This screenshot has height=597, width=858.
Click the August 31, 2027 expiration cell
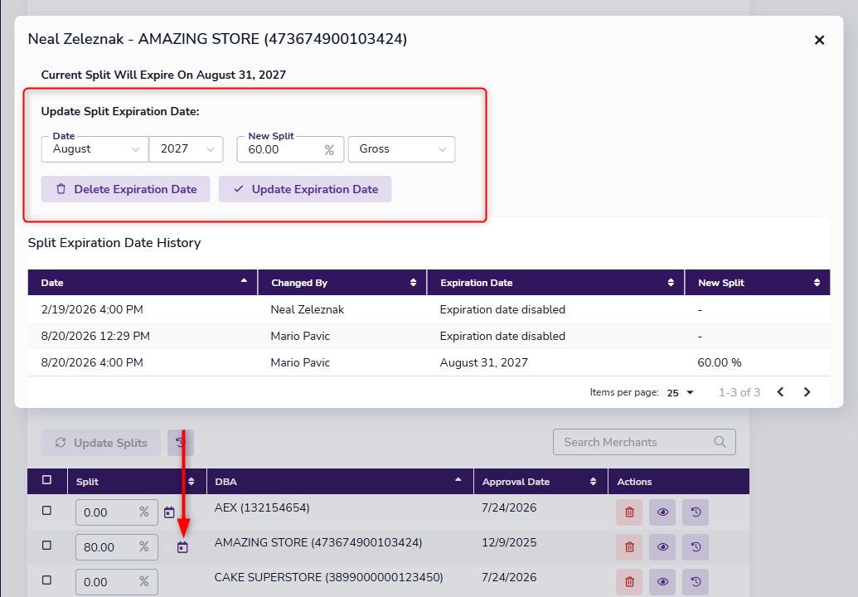pyautogui.click(x=484, y=363)
